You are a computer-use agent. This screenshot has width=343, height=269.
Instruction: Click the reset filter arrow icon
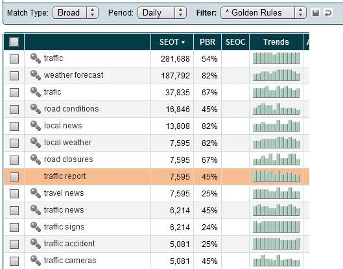328,13
